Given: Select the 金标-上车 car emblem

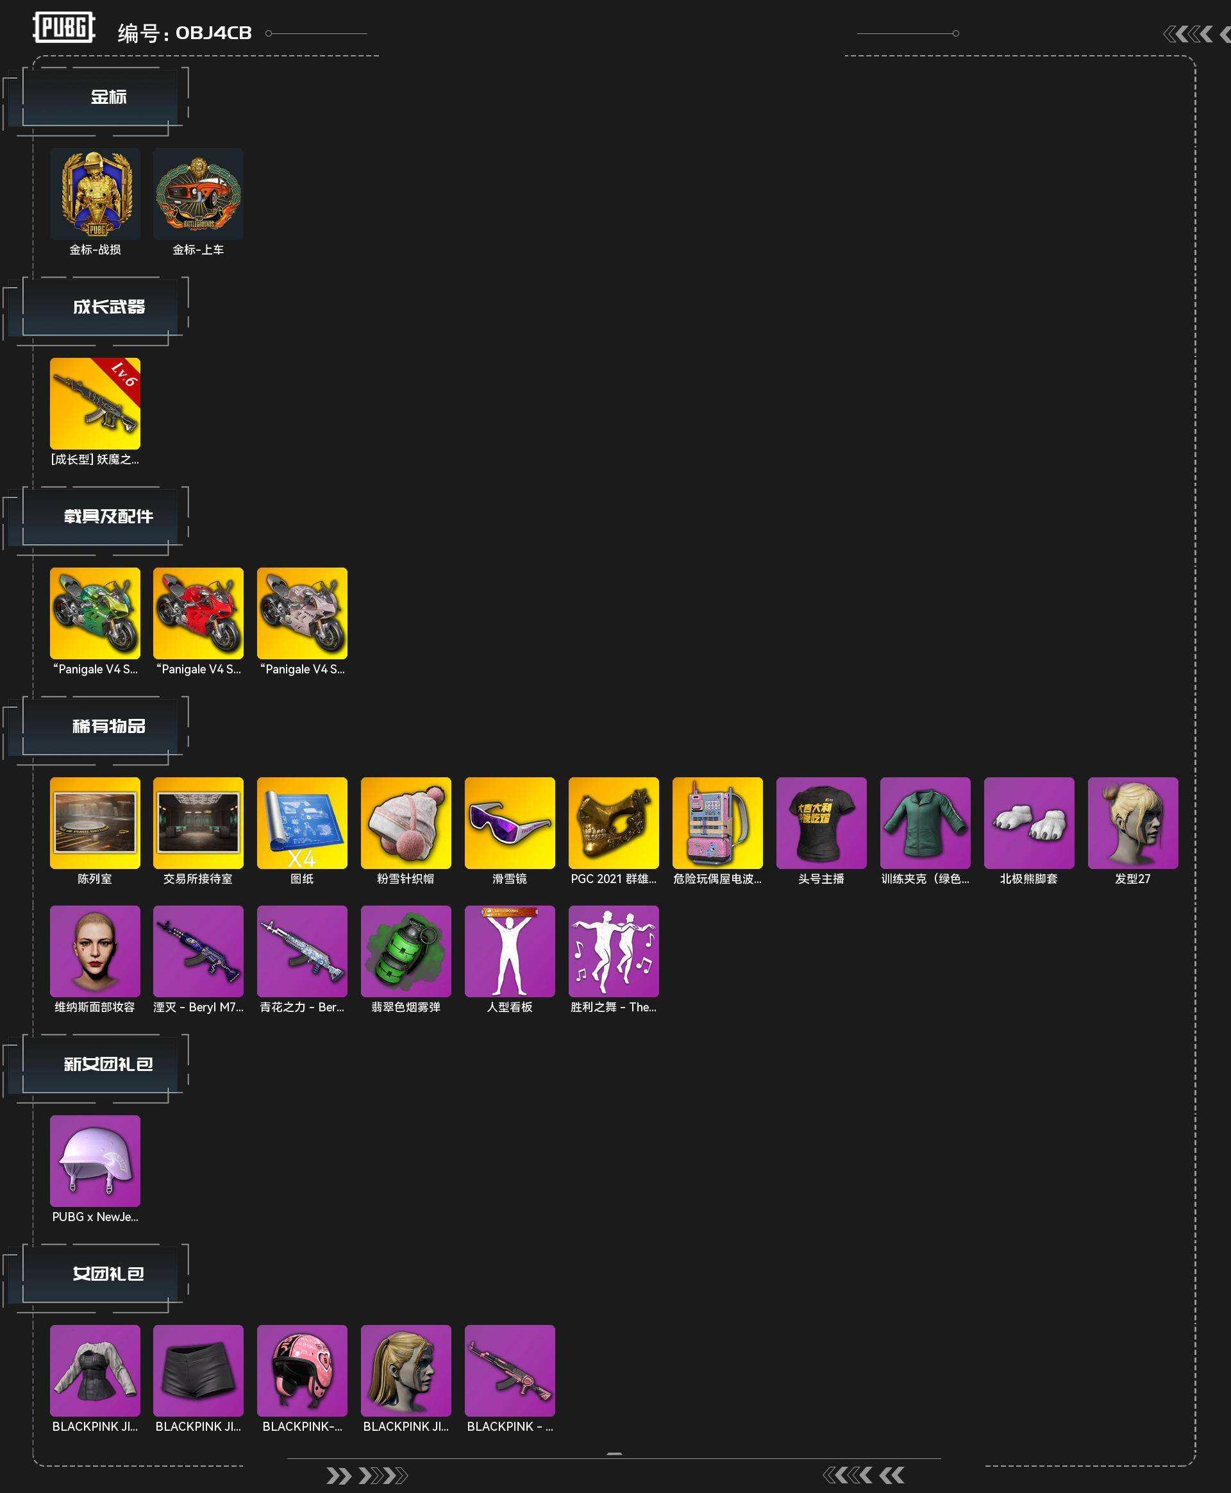Looking at the screenshot, I should coord(199,194).
